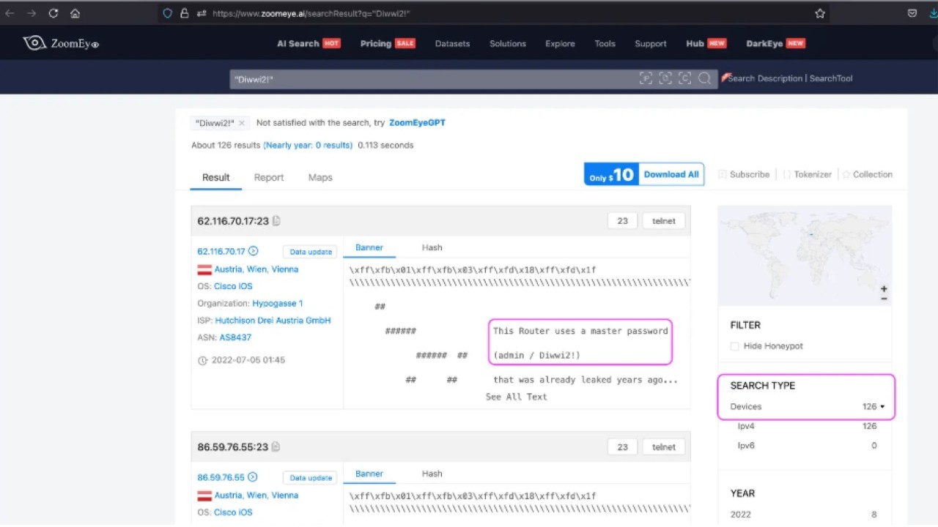Screen dimensions: 938x527
Task: Open the Pocket icon in browser toolbar
Action: 912,13
